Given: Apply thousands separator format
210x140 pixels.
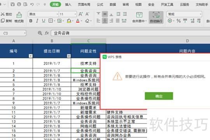Looking at the screenshot, I should pyautogui.click(x=185, y=21).
